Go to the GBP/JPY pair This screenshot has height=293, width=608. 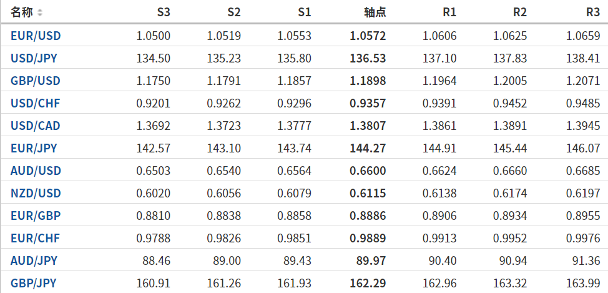pyautogui.click(x=34, y=284)
